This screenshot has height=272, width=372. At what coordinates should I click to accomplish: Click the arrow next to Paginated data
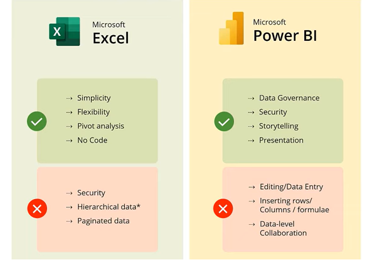pyautogui.click(x=69, y=221)
